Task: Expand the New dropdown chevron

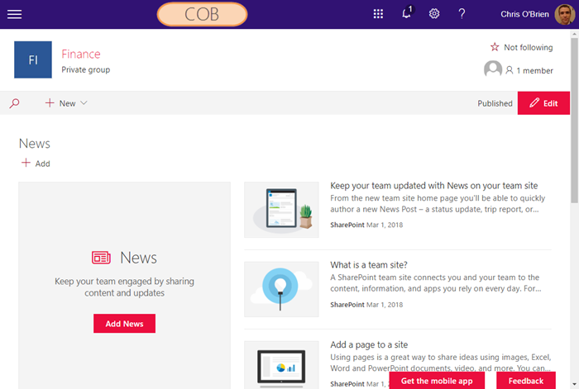Action: (84, 103)
